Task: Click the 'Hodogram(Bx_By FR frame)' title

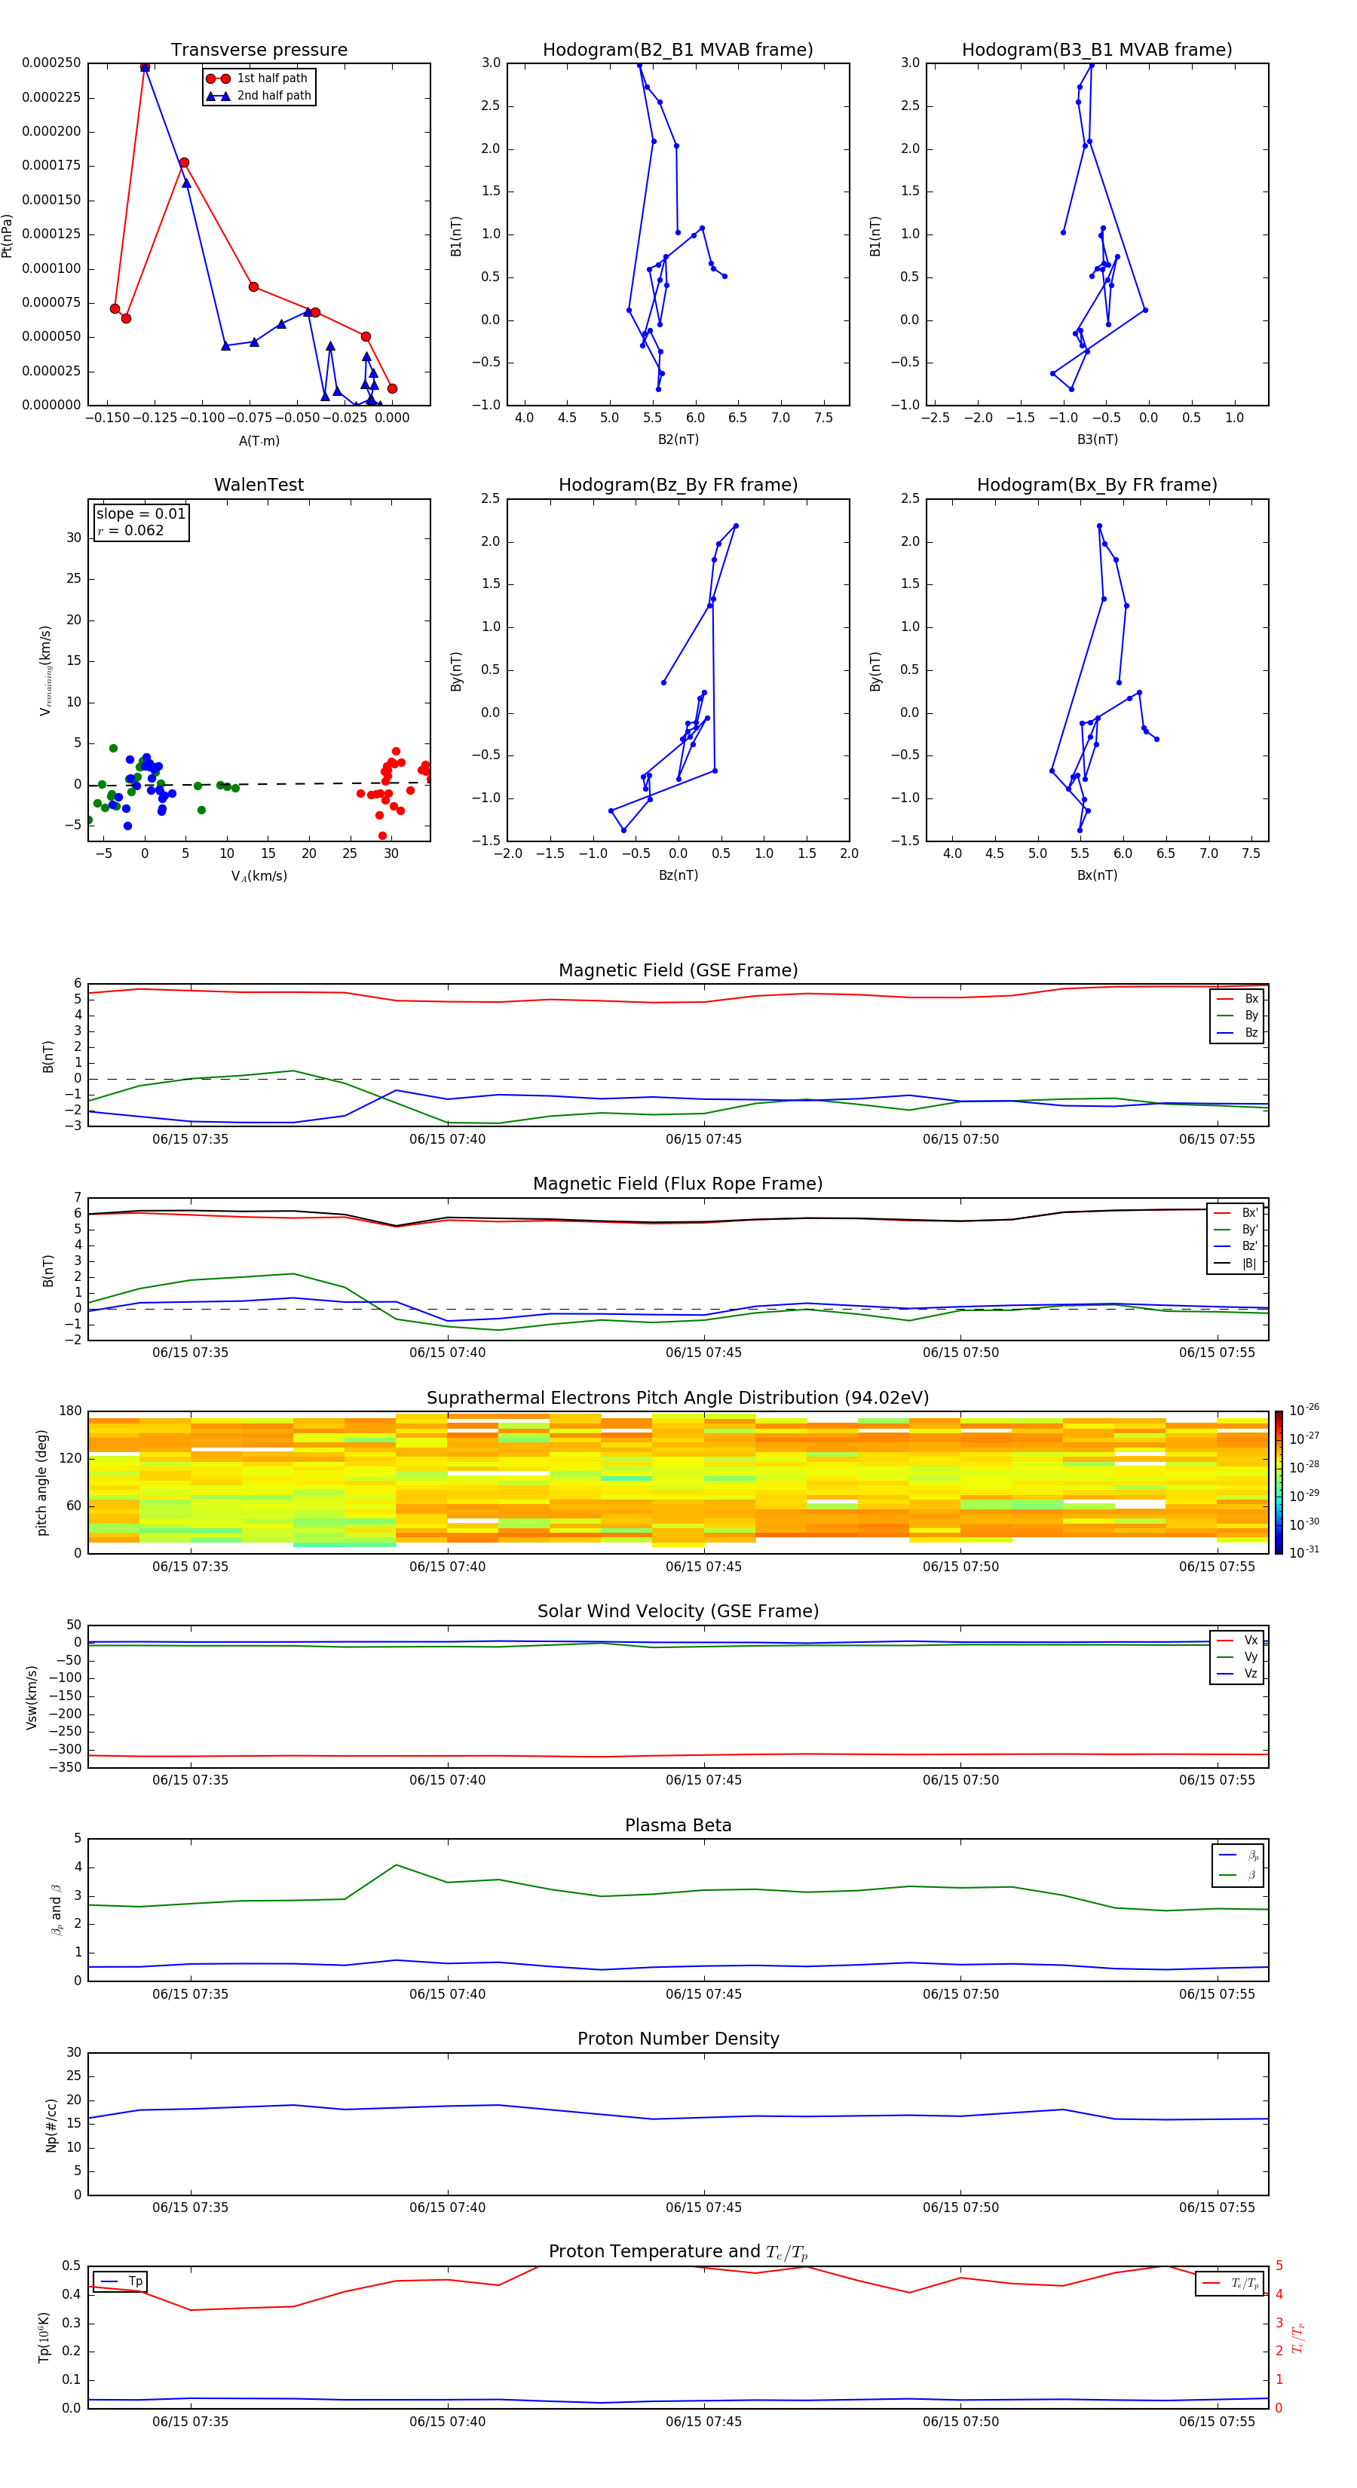Action: coord(1097,485)
